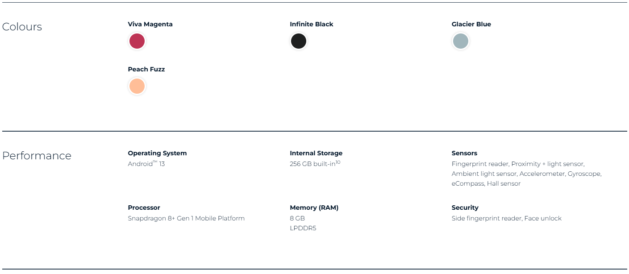Click Snapdragon 8+ Gen 1 Mobile Platform text
Viewport: 629px width, 274px height.
[186, 218]
